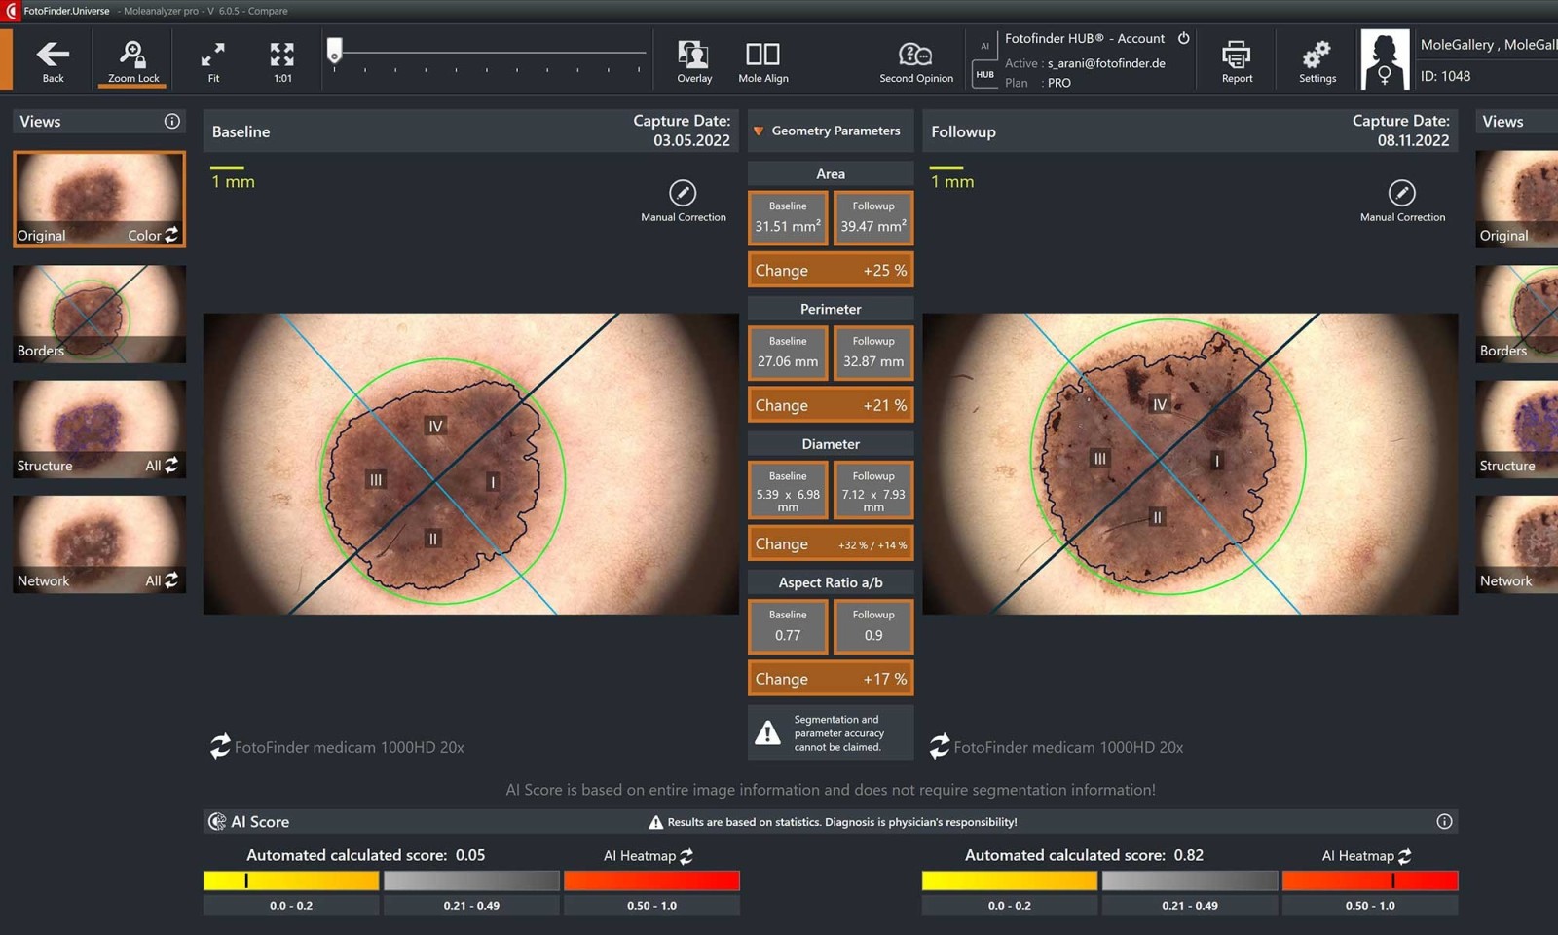Open the AI HUB icon
1558x935 pixels.
click(x=984, y=74)
